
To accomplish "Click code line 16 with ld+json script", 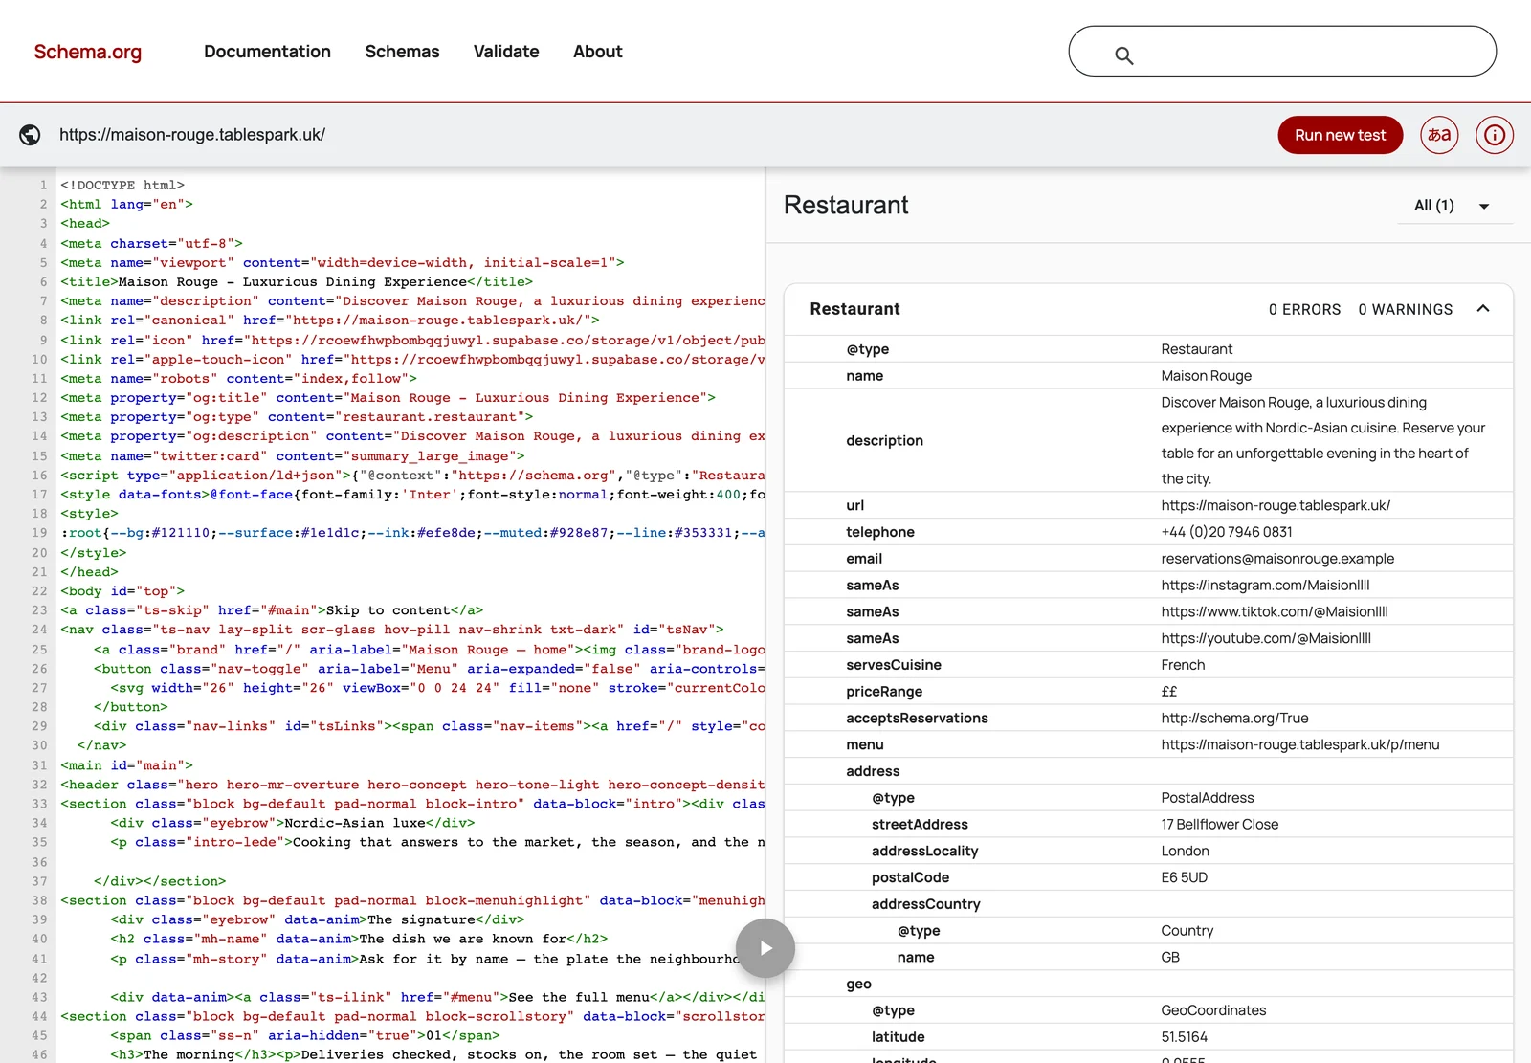I will point(412,476).
